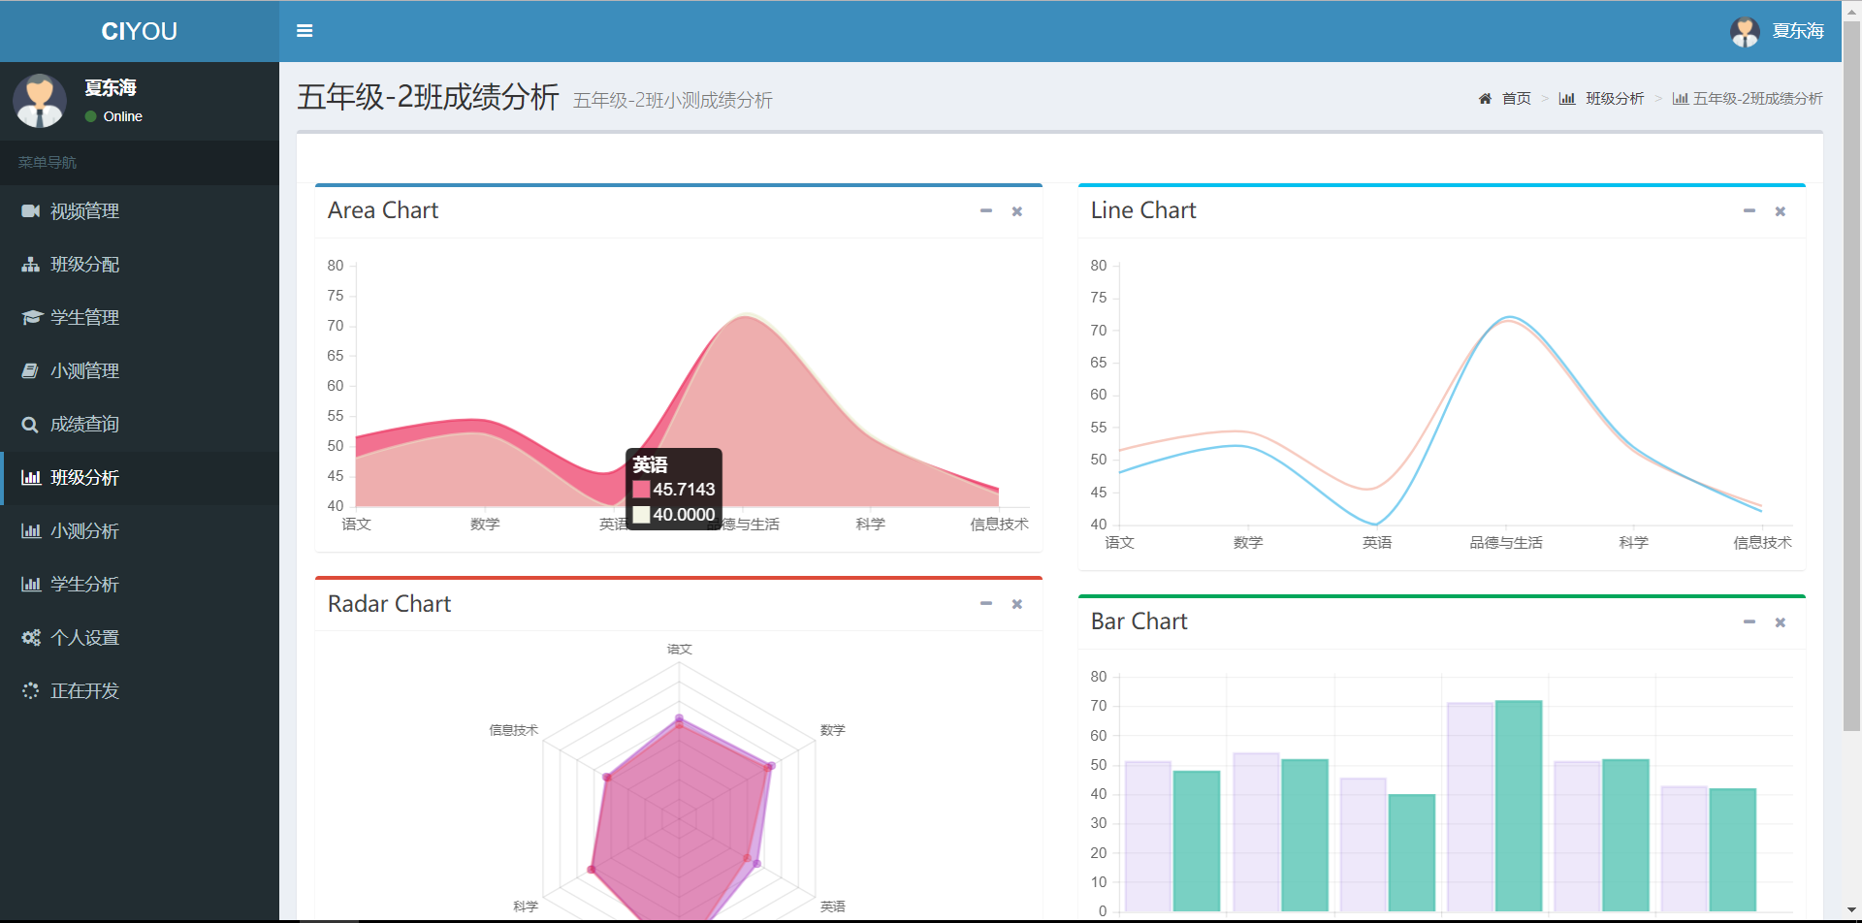The width and height of the screenshot is (1862, 923).
Task: Click the Area Chart 数学 axis label
Action: pos(485,525)
